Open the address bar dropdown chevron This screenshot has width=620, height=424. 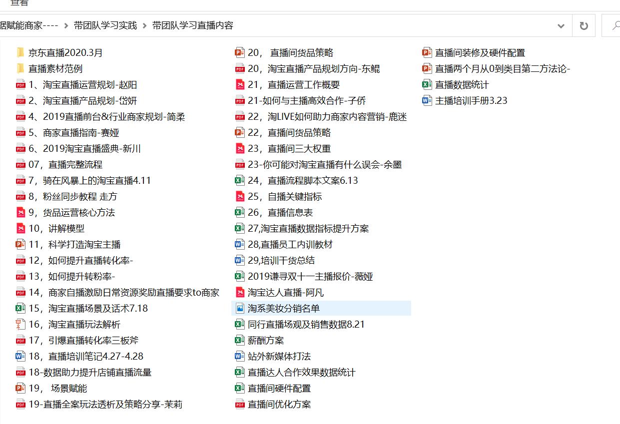561,25
